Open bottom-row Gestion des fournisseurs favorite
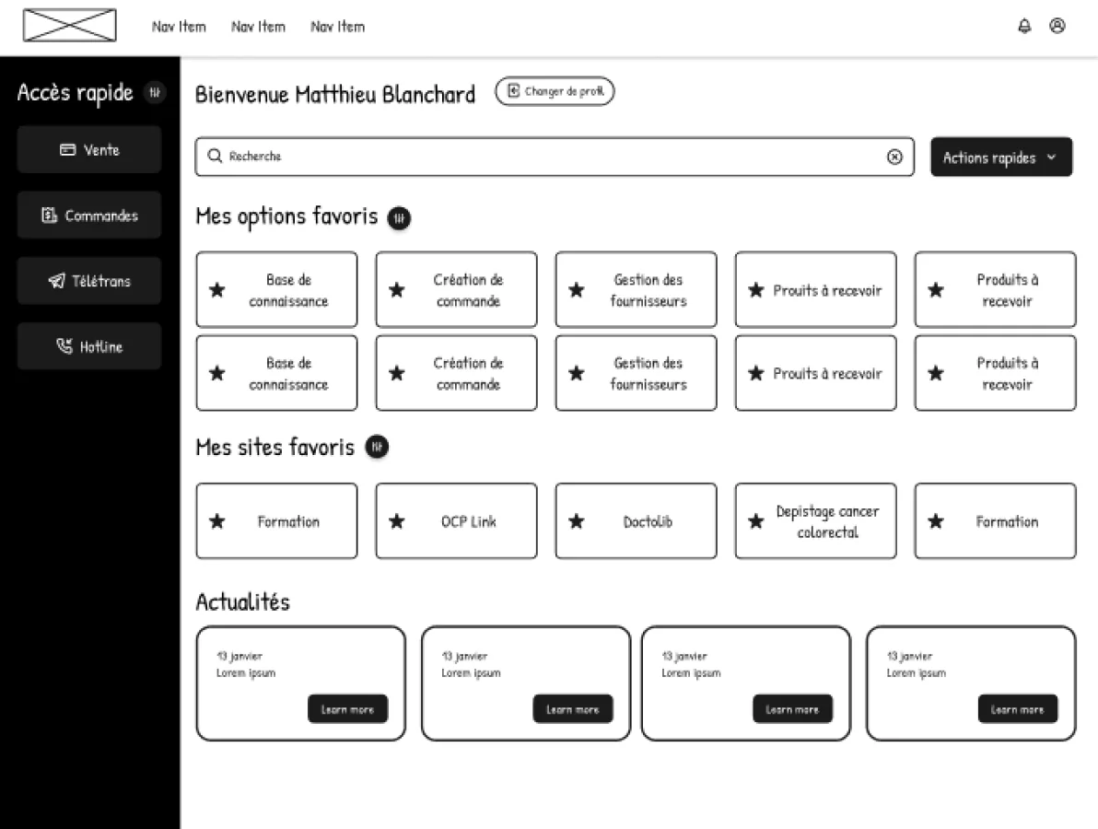The width and height of the screenshot is (1098, 829). (x=636, y=373)
